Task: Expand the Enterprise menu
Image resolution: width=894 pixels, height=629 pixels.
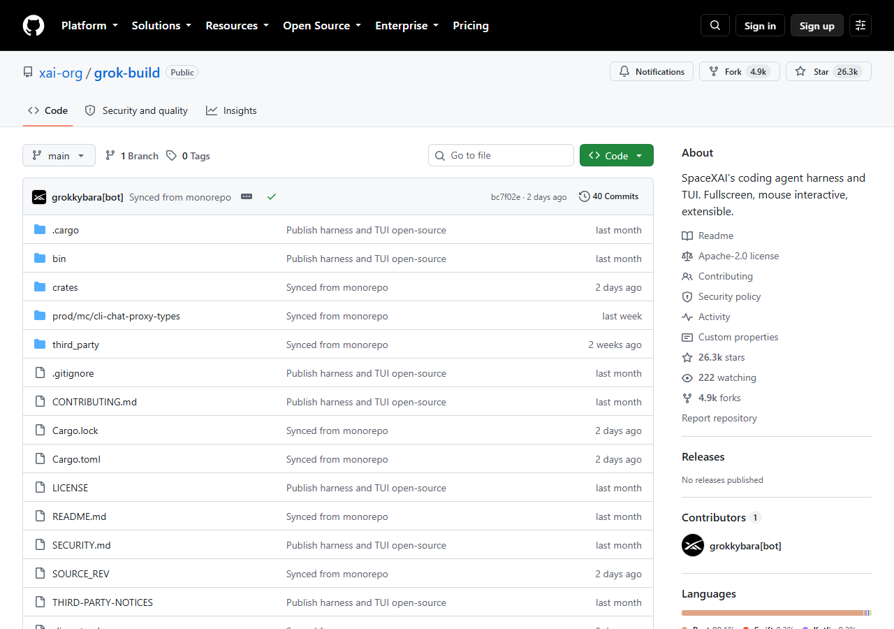Action: [x=407, y=25]
